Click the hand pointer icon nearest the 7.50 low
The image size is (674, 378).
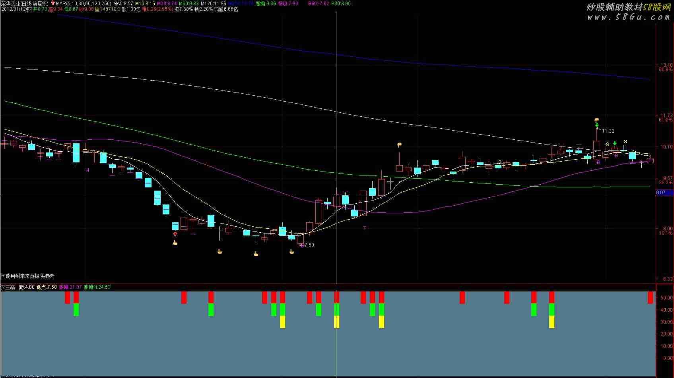click(291, 251)
